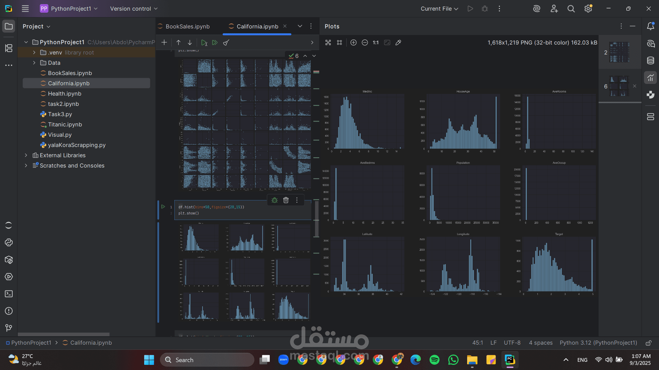Viewport: 659px width, 370px height.
Task: Run cell and select below
Action: tap(204, 42)
